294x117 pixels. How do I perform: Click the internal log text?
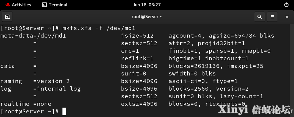pyautogui.click(x=59, y=89)
